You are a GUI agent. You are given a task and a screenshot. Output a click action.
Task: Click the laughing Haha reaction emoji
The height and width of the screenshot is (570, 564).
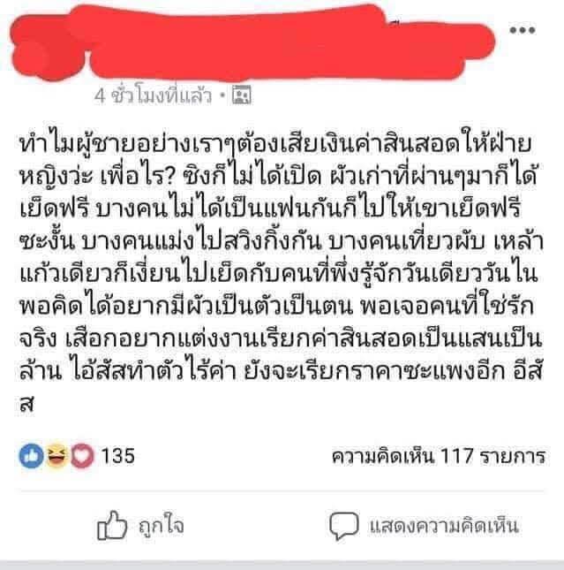tap(56, 456)
